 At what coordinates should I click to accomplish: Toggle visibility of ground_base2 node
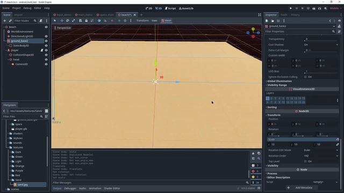46,41
